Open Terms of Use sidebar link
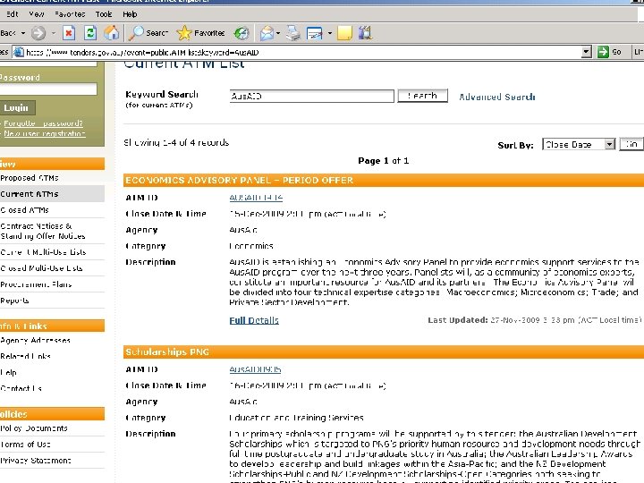Viewport: 644px width, 483px height. [x=25, y=444]
